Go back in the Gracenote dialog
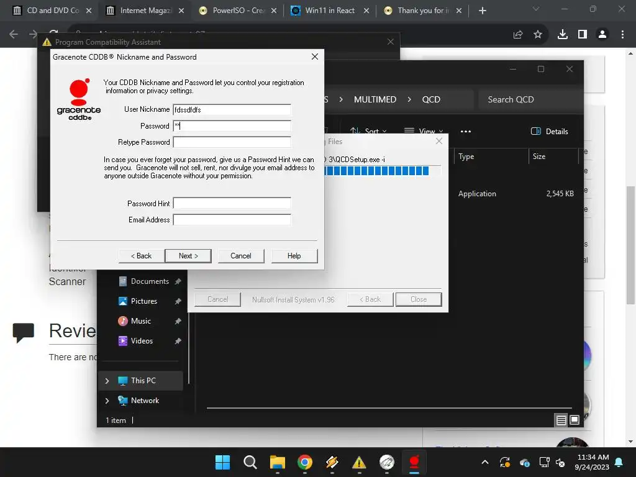 (141, 256)
